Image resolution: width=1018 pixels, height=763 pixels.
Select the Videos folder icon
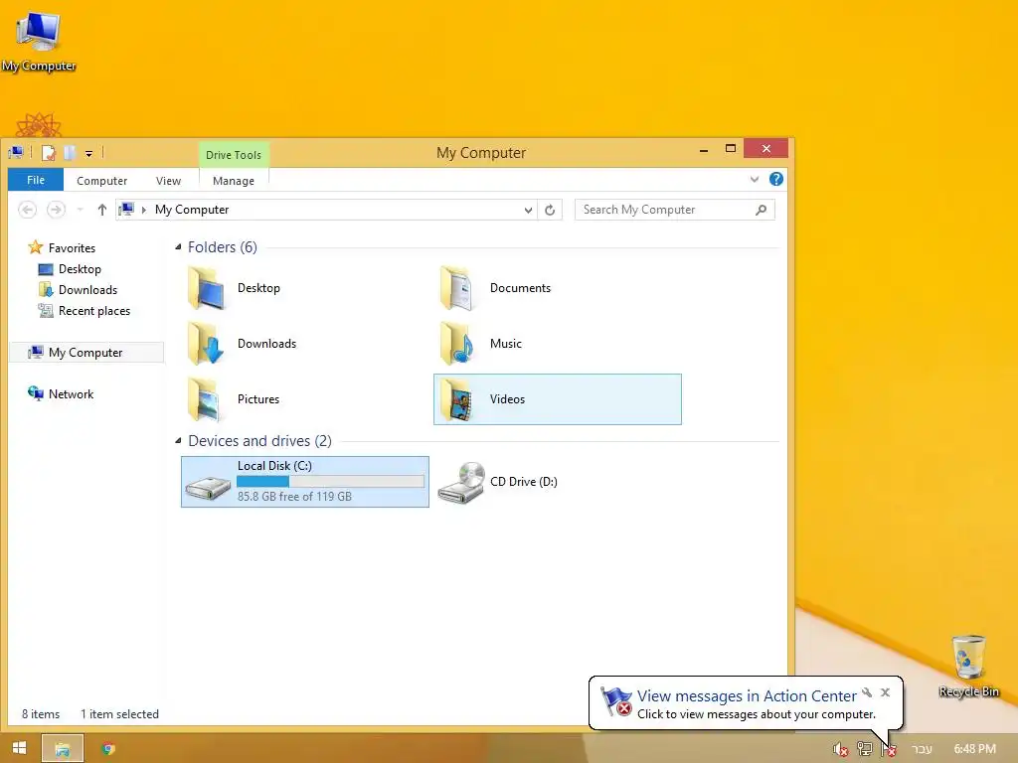click(x=457, y=399)
